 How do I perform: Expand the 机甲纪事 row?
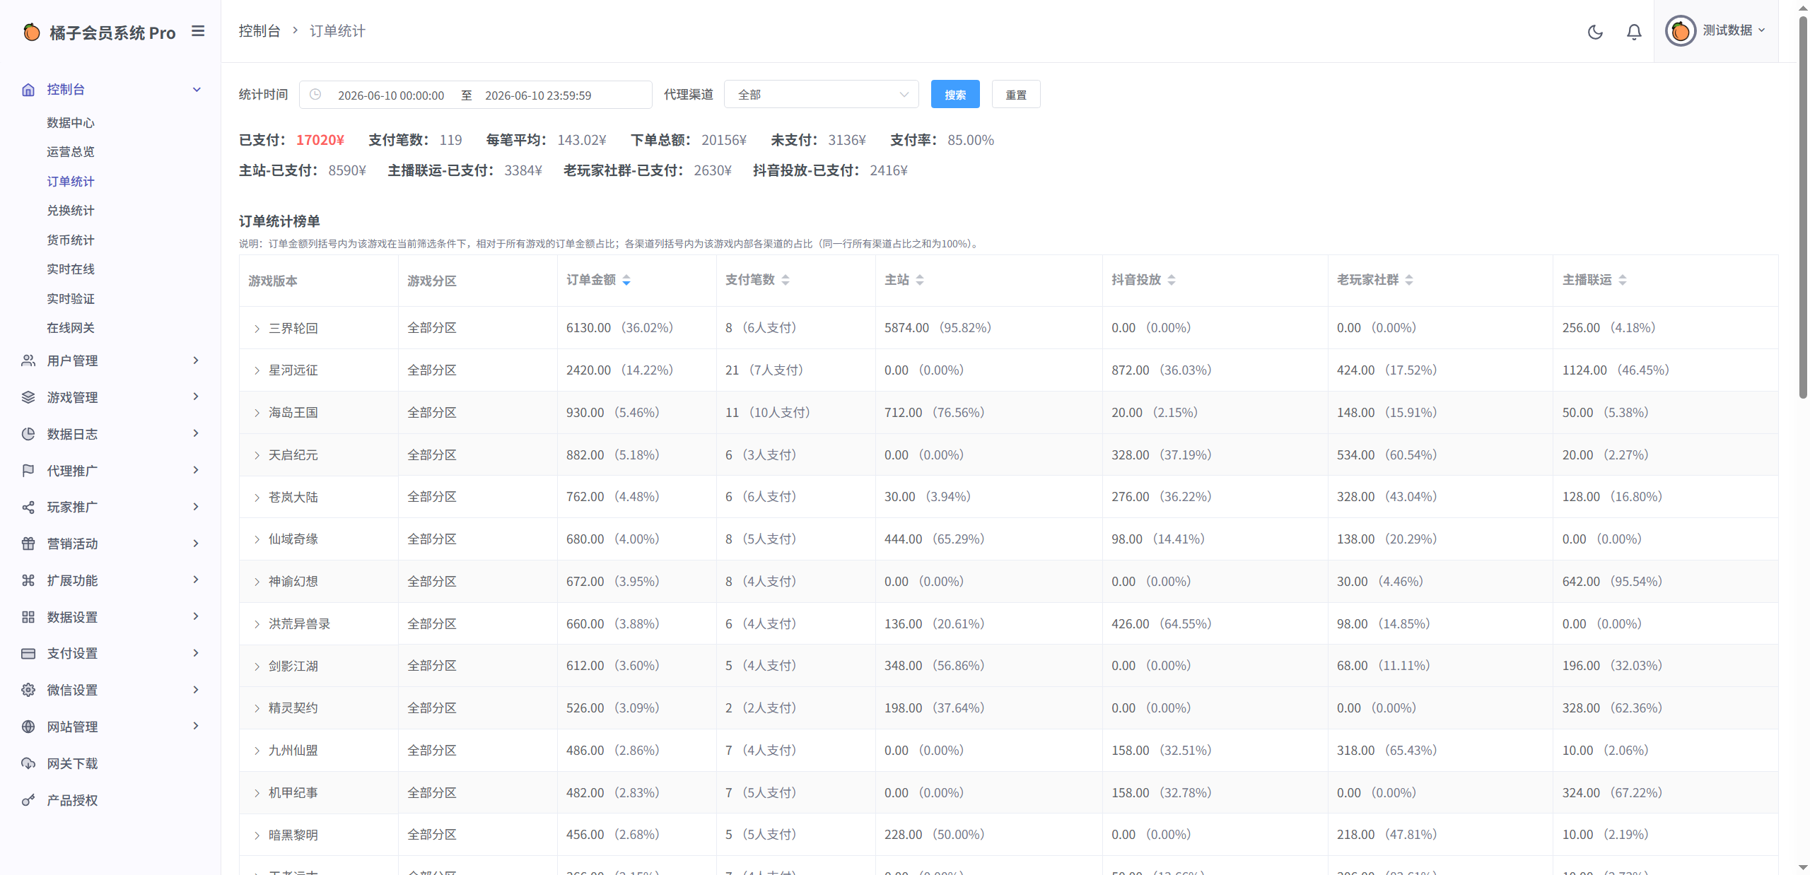[257, 793]
